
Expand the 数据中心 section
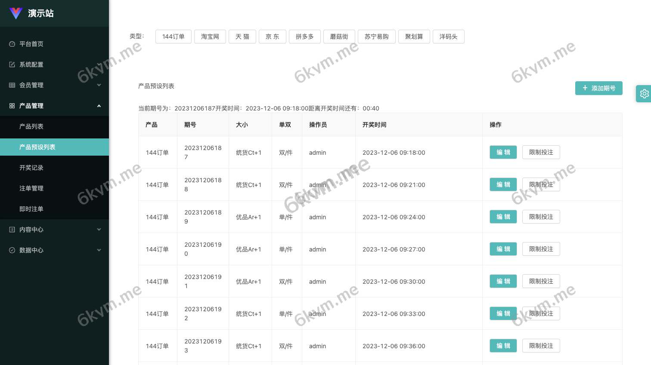pyautogui.click(x=99, y=250)
